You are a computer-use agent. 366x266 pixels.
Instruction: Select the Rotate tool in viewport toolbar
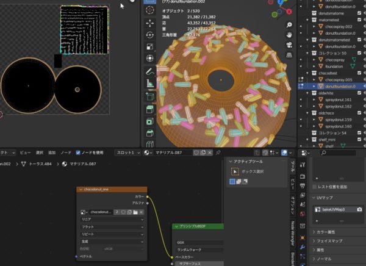pyautogui.click(x=150, y=34)
